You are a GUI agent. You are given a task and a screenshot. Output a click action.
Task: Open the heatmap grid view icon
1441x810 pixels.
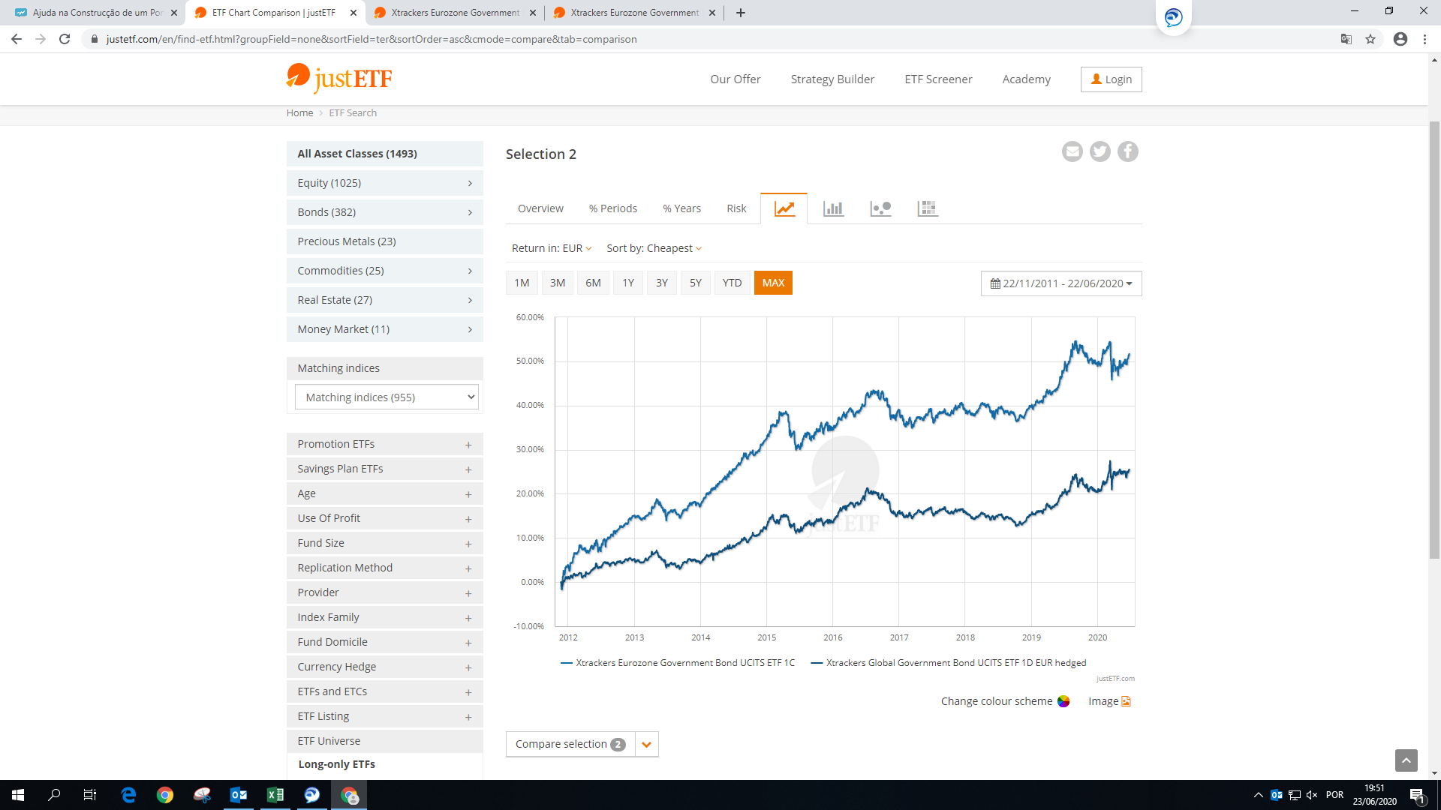(928, 208)
